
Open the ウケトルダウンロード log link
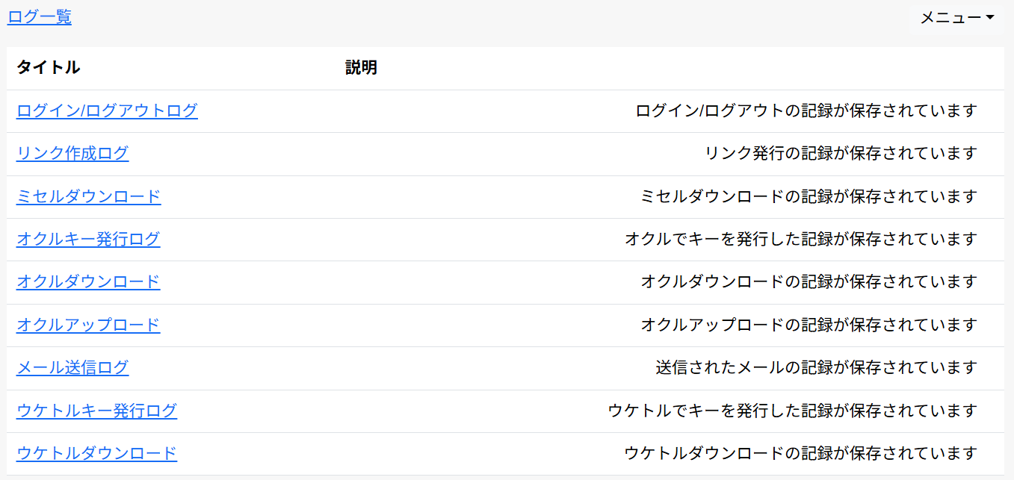96,454
